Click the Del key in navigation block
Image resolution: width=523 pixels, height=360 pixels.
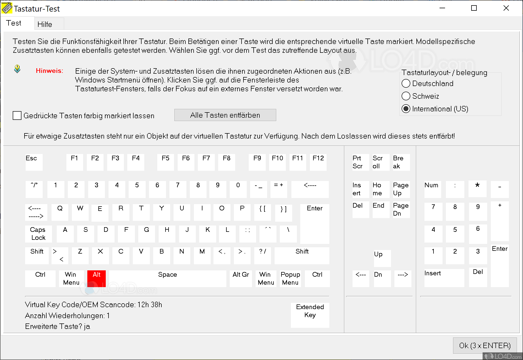[x=361, y=210]
